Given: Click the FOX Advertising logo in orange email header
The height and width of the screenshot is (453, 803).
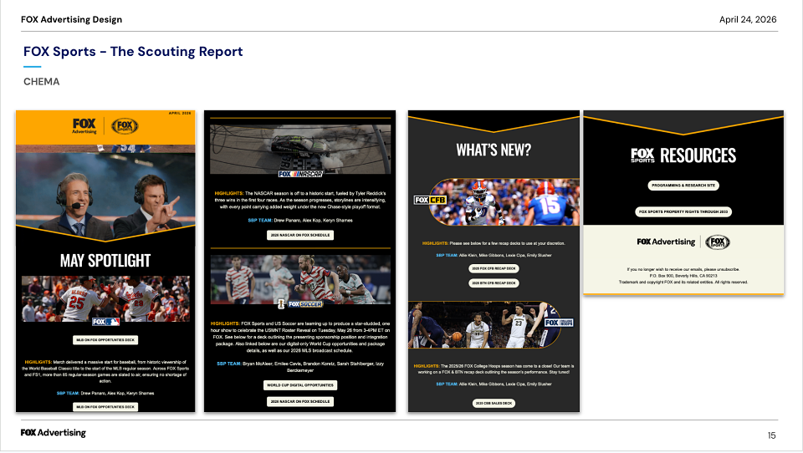Looking at the screenshot, I should (x=84, y=126).
